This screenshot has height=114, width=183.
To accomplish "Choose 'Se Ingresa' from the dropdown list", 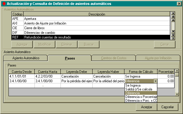I will click(141, 85).
